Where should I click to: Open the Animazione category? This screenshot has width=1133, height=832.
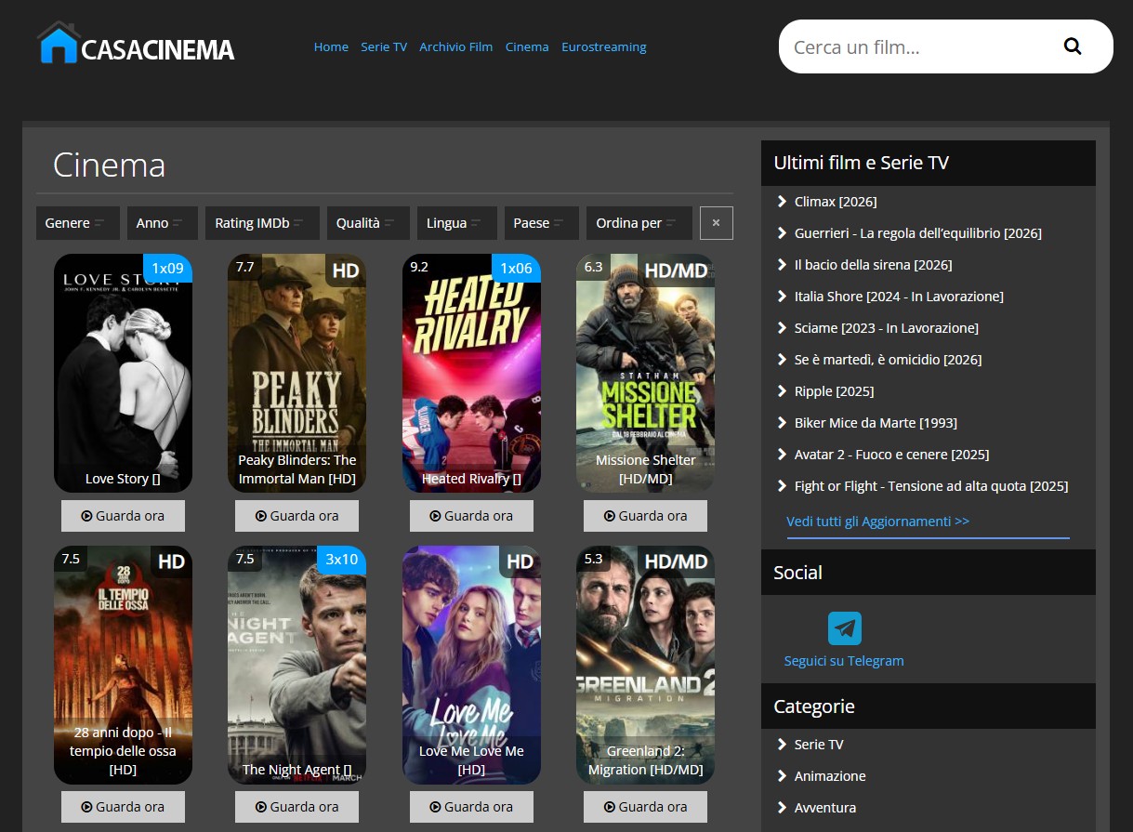(x=829, y=776)
